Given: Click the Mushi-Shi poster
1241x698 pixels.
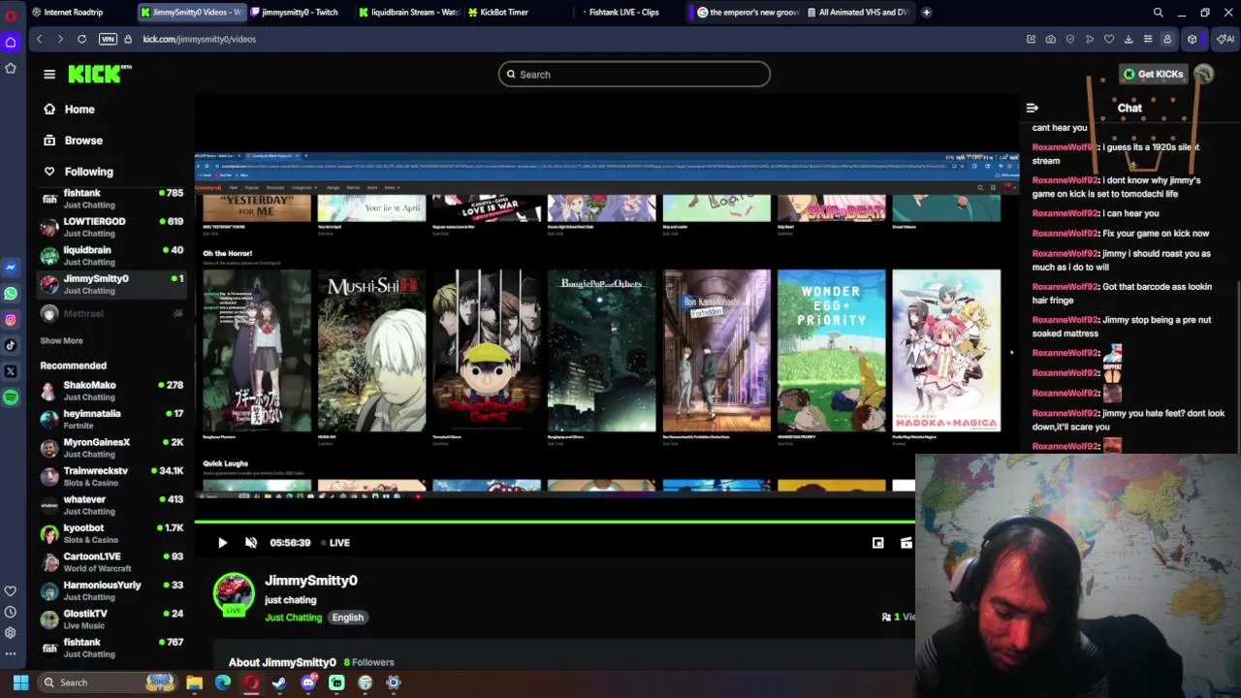Looking at the screenshot, I should pos(371,350).
